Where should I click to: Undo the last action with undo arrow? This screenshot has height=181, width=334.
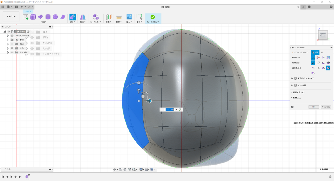tap(22, 7)
